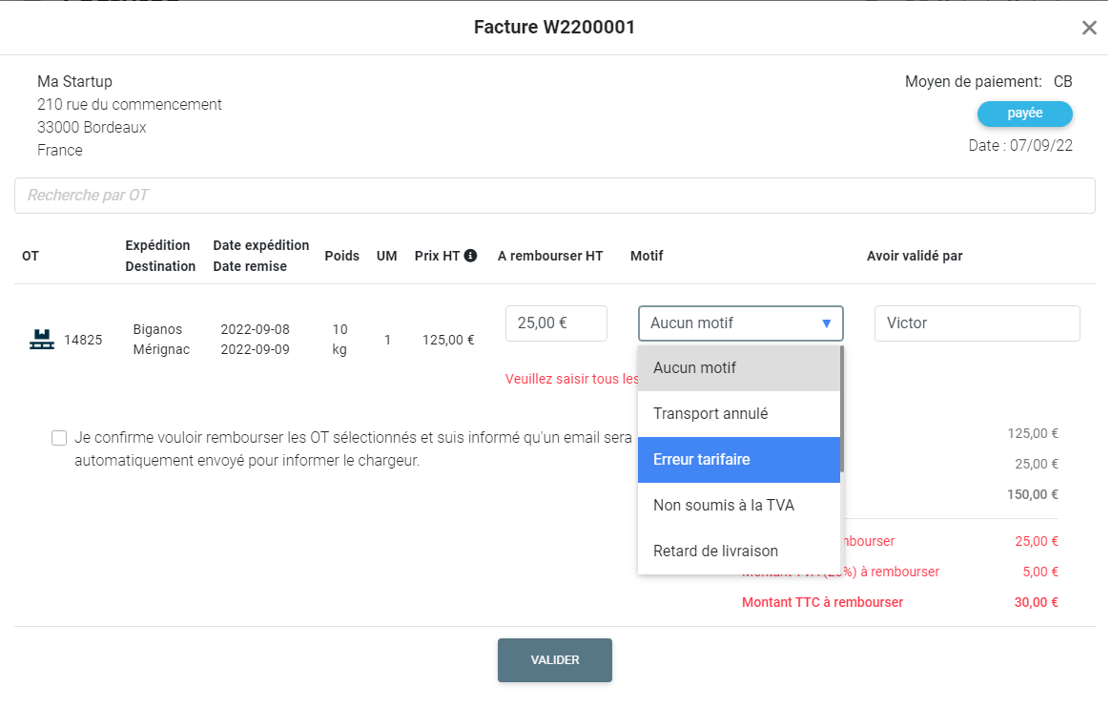Click the 25,00 € refund amount field

(x=556, y=323)
